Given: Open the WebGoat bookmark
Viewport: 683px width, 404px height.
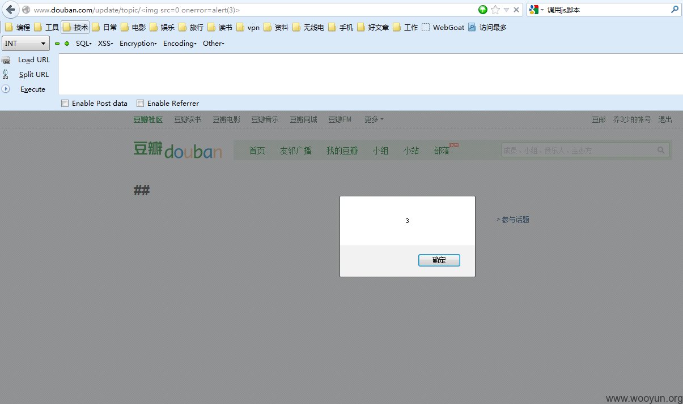Looking at the screenshot, I should pyautogui.click(x=443, y=27).
